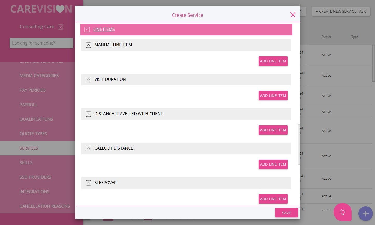
Task: Close the Create Service dialog
Action: (293, 15)
